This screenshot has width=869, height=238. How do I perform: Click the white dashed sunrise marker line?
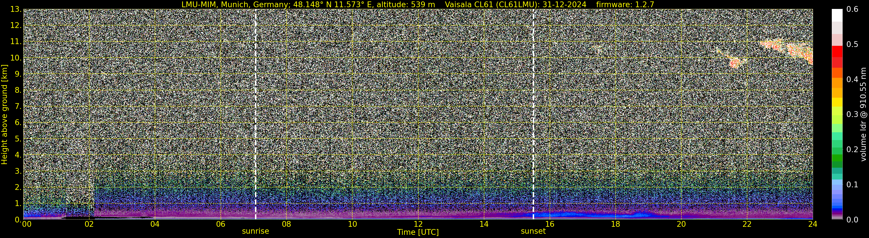click(x=255, y=114)
